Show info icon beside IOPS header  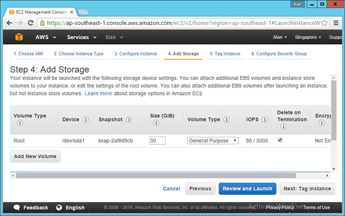pyautogui.click(x=264, y=119)
